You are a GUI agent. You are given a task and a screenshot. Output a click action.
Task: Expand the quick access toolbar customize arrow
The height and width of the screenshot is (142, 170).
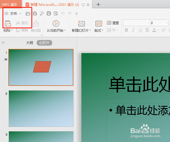76,14
